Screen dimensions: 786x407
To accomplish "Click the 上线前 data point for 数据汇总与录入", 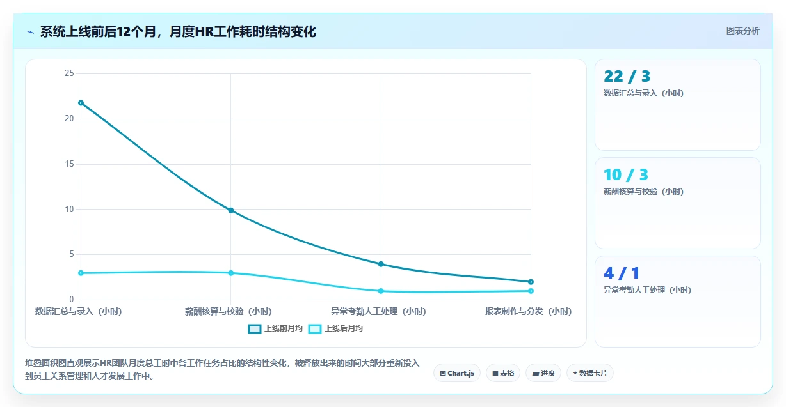I will [81, 103].
